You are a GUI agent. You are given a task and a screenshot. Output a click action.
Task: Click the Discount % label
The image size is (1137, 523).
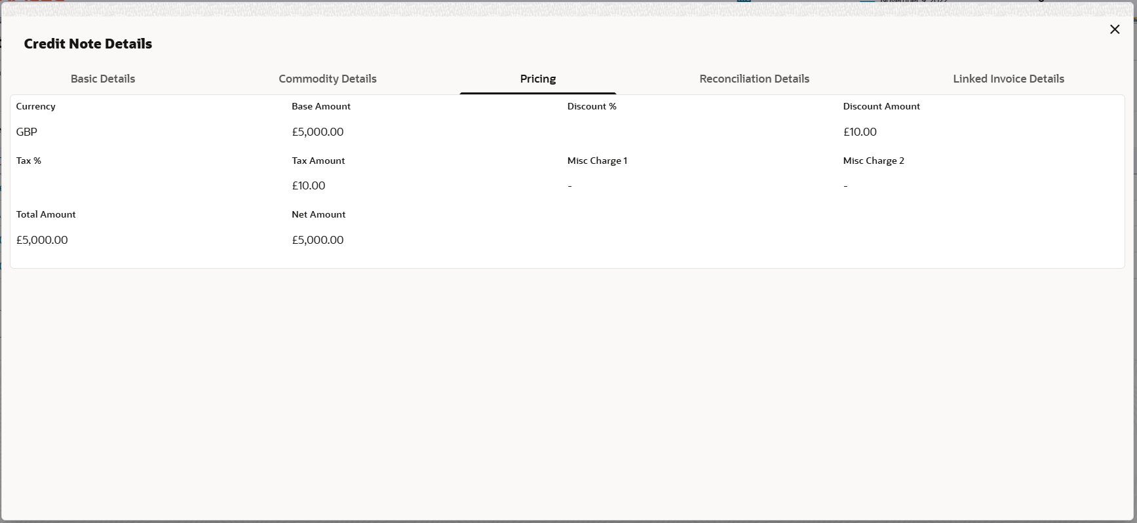tap(592, 106)
